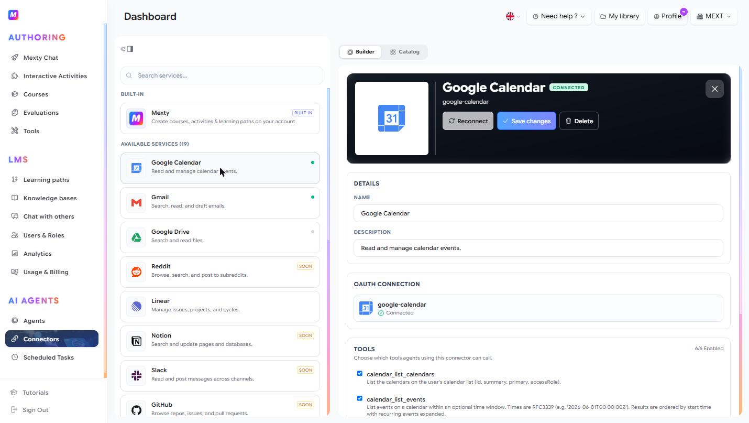Open the Profile button
The image size is (749, 423).
click(x=667, y=16)
